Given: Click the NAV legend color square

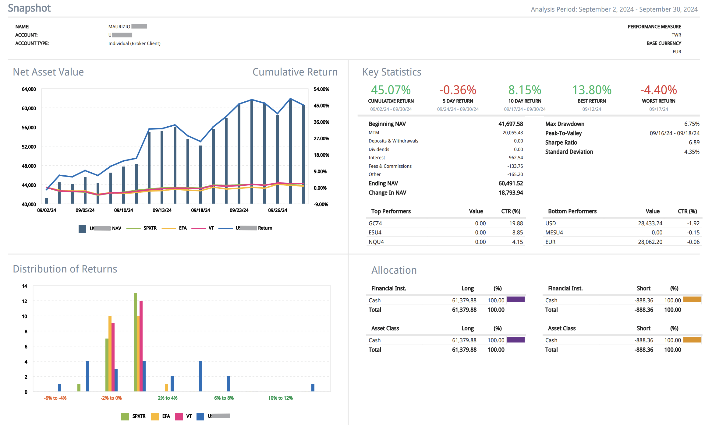Looking at the screenshot, I should coord(82,229).
